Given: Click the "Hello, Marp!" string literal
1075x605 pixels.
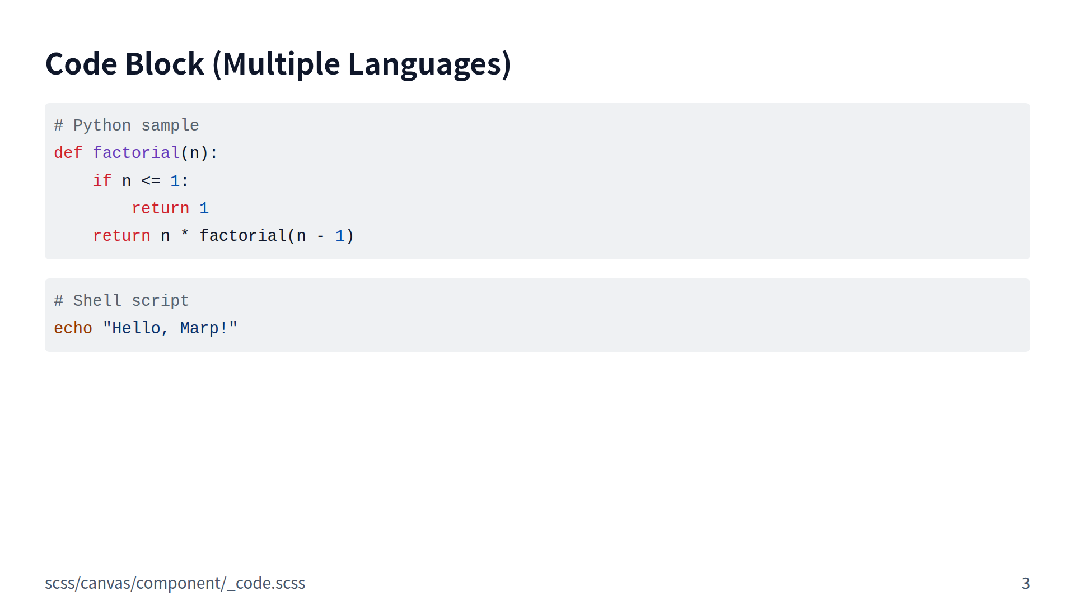Looking at the screenshot, I should 170,328.
